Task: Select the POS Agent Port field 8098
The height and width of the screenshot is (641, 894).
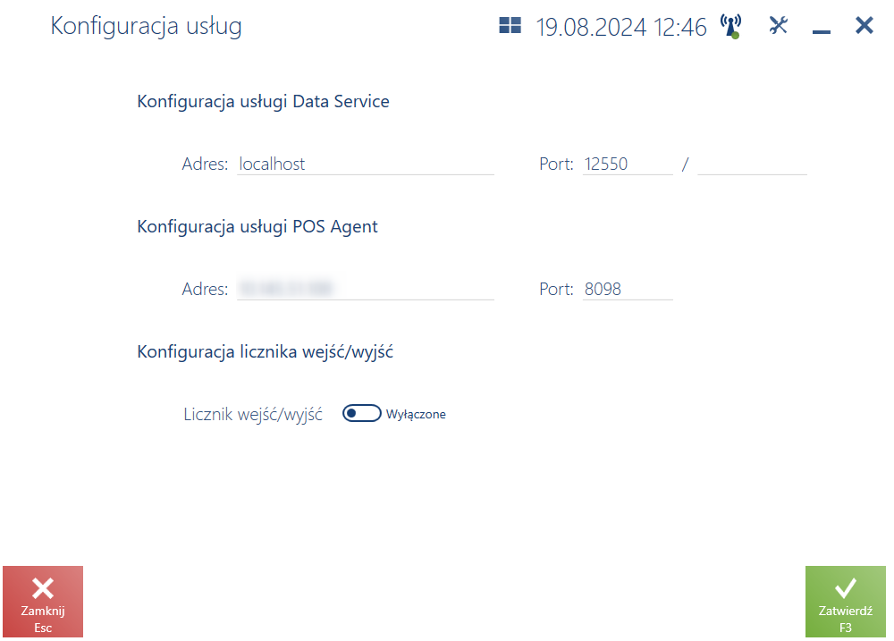Action: pyautogui.click(x=628, y=289)
